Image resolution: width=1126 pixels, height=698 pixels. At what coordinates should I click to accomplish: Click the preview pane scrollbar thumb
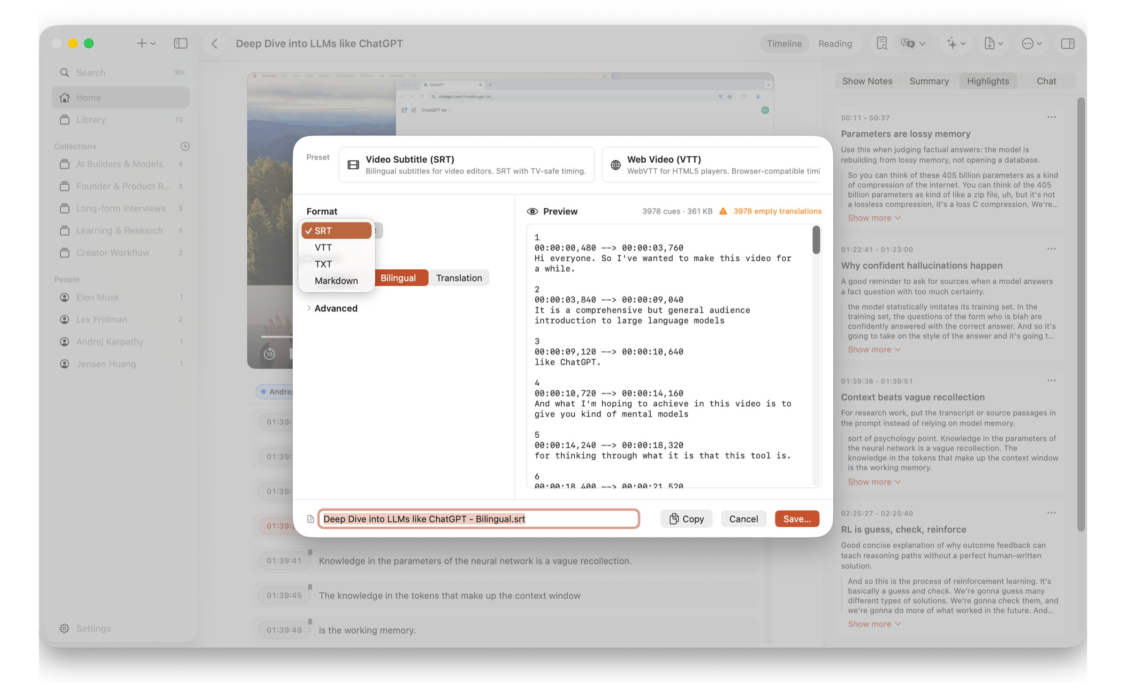tap(816, 241)
